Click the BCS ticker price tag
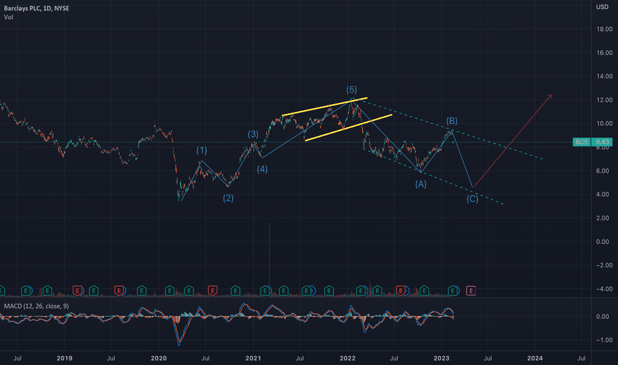The image size is (618, 365). 582,142
